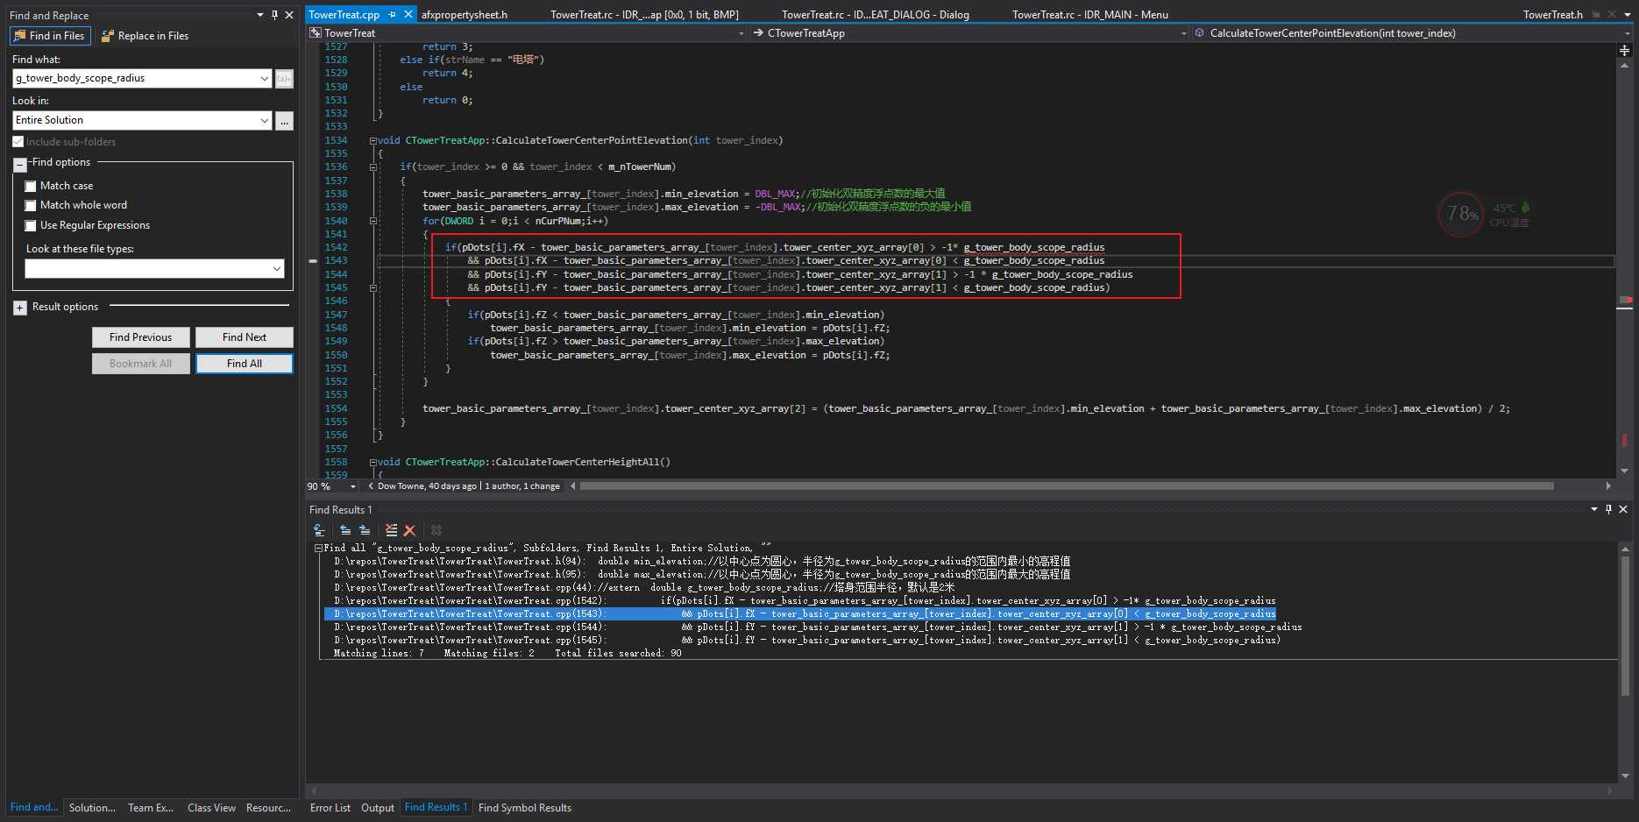The width and height of the screenshot is (1639, 822).
Task: Collapse the Find all results tree
Action: (318, 548)
